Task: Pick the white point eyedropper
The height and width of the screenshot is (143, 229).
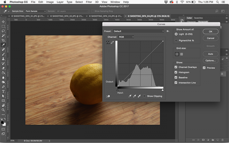Action: tap(139, 96)
